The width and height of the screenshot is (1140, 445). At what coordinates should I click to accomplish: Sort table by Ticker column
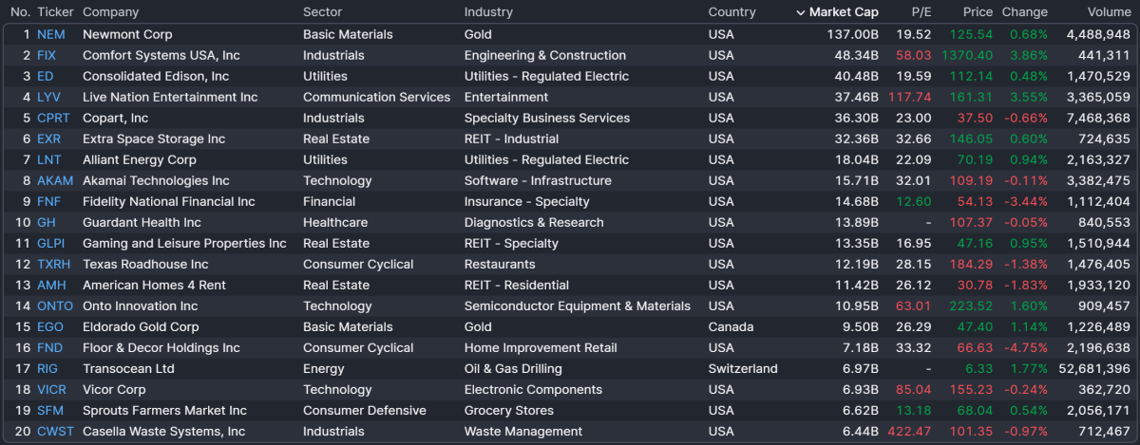click(53, 12)
